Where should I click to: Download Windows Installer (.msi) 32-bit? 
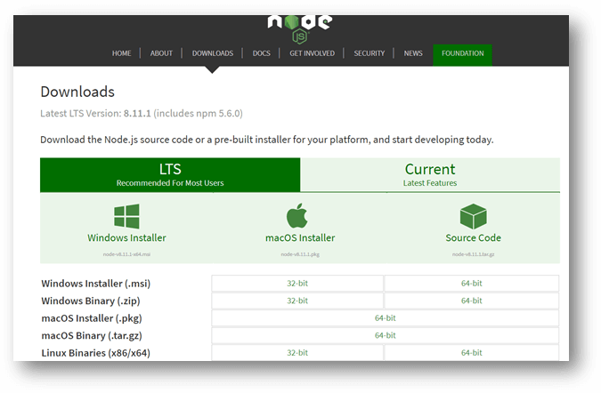point(297,284)
